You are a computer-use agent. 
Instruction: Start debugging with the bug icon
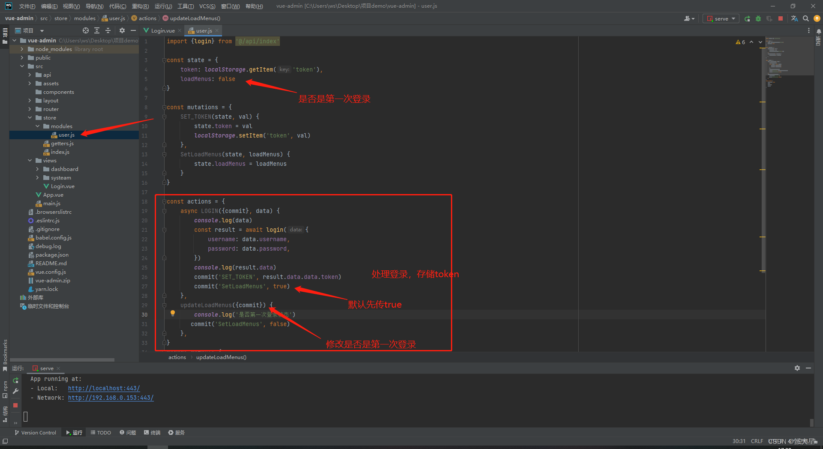758,18
